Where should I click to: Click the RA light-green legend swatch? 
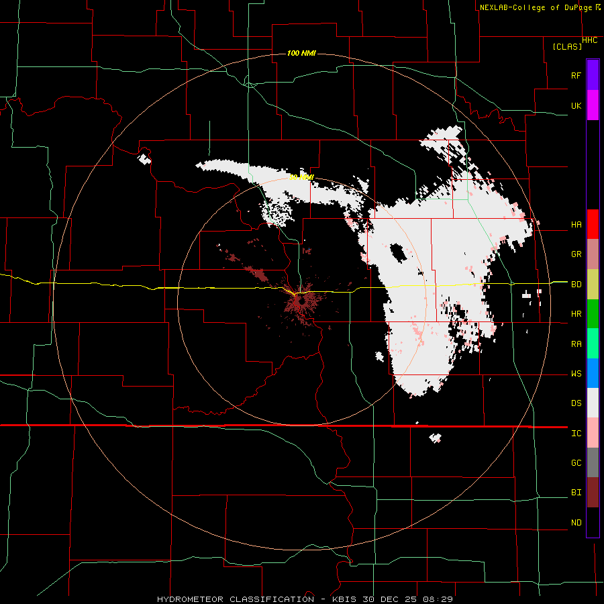coord(593,344)
